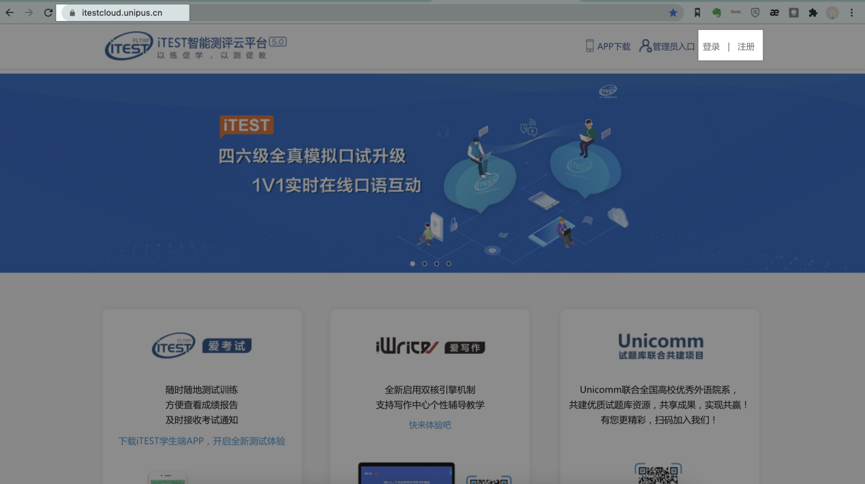Open the Evernote elephant extension
865x484 pixels.
716,13
